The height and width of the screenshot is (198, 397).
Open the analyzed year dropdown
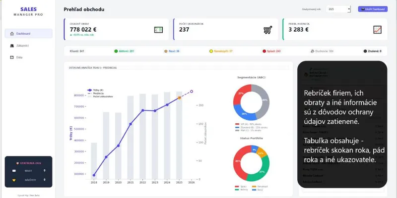click(x=338, y=9)
